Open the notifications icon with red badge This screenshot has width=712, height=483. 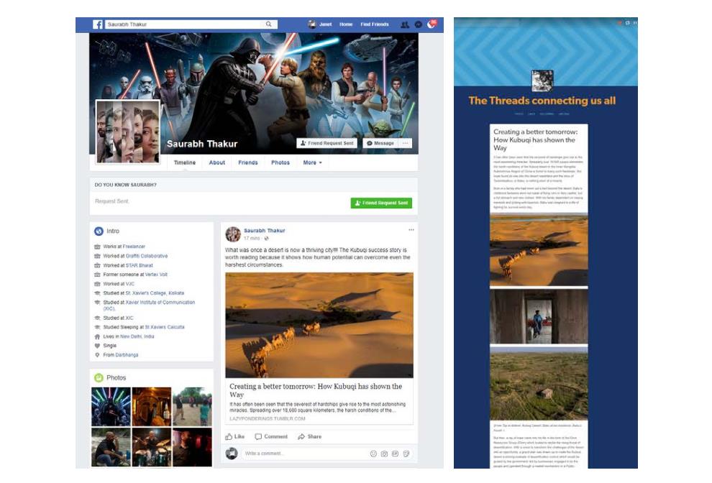pos(432,24)
